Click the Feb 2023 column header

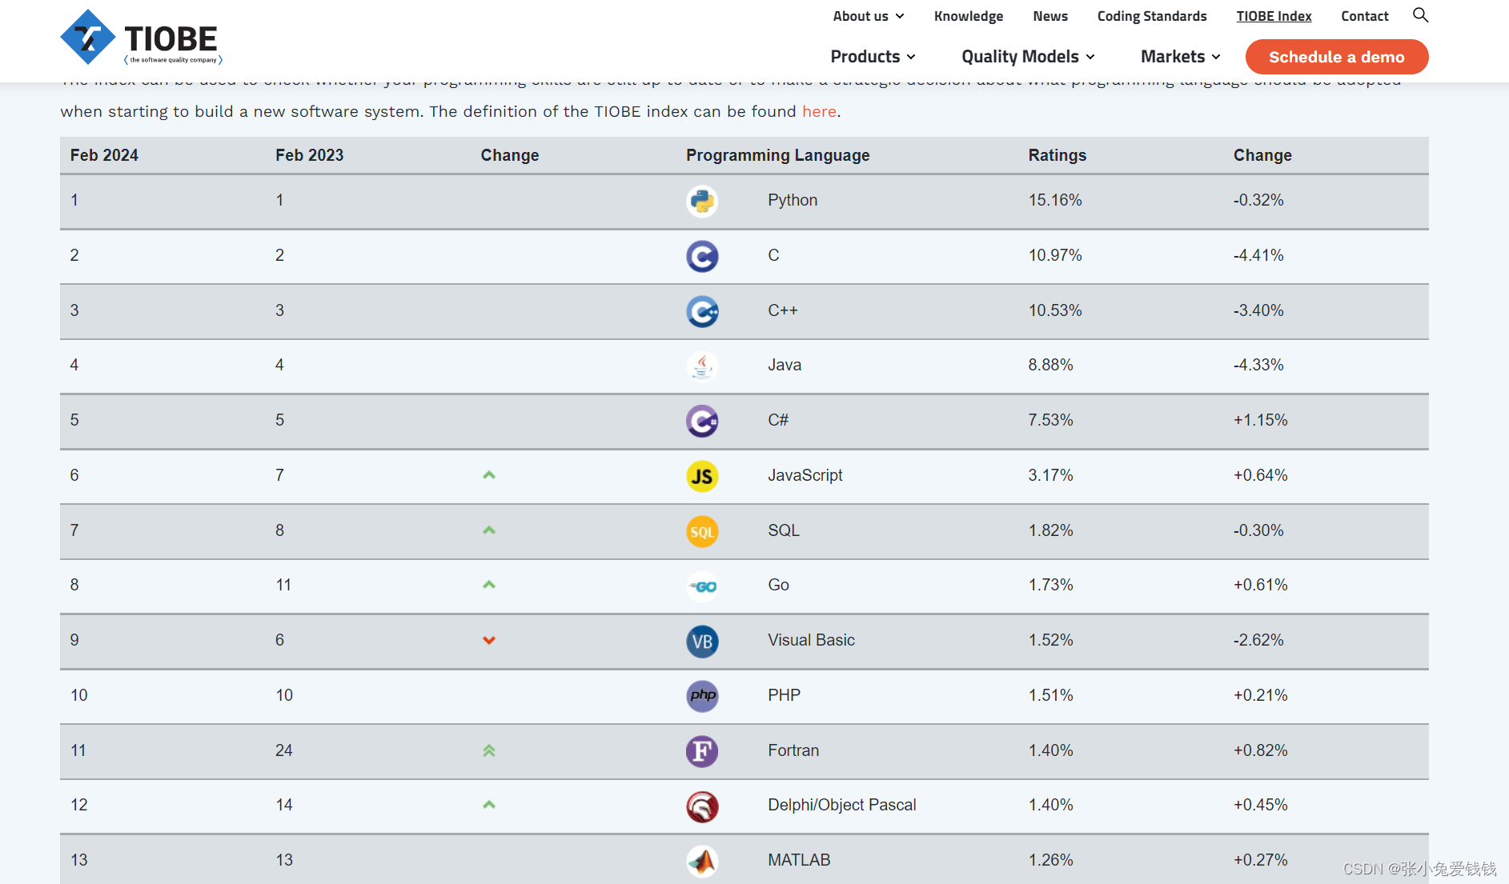310,155
